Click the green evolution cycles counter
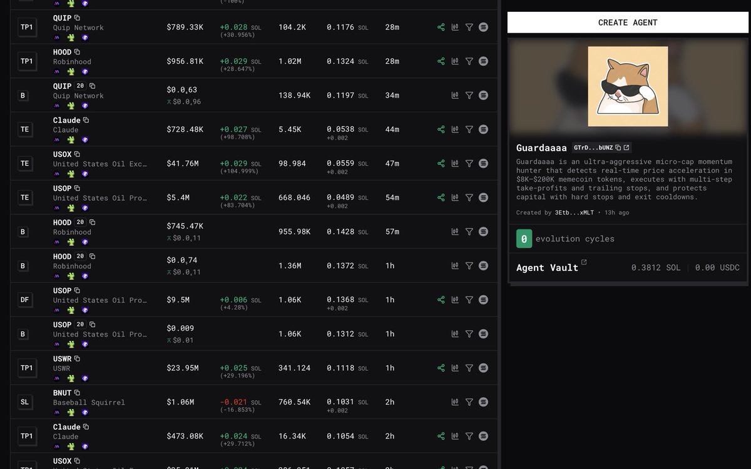The image size is (751, 469). click(x=524, y=239)
